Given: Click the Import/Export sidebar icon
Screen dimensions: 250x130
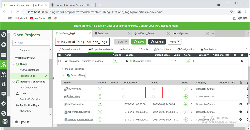Looking at the screenshot, I should [x=4, y=113].
